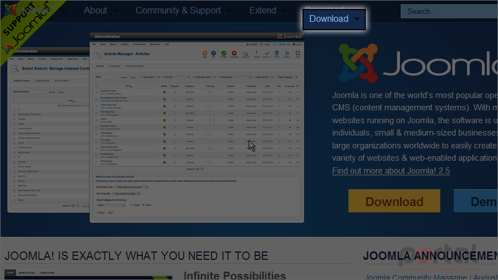498x280 pixels.
Task: Click the Support Joomla! corner ribbon
Action: pos(25,26)
